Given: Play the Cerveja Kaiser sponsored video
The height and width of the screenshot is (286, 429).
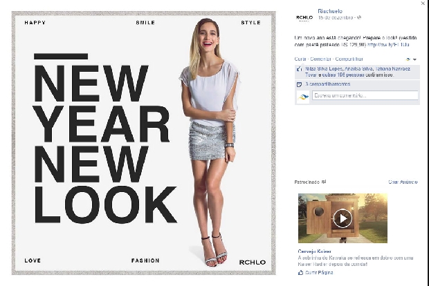Looking at the screenshot, I should 343,218.
